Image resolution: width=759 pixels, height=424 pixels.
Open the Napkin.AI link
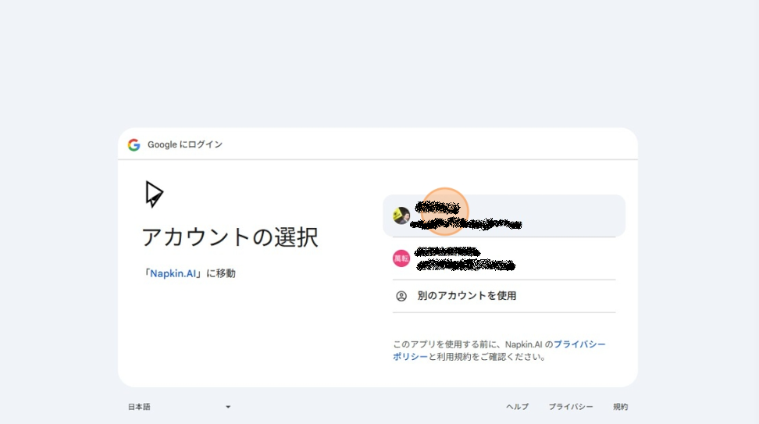pyautogui.click(x=173, y=273)
